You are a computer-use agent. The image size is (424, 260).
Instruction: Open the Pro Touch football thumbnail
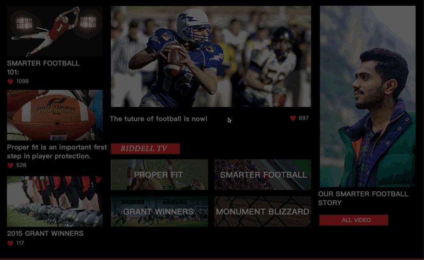pos(55,115)
